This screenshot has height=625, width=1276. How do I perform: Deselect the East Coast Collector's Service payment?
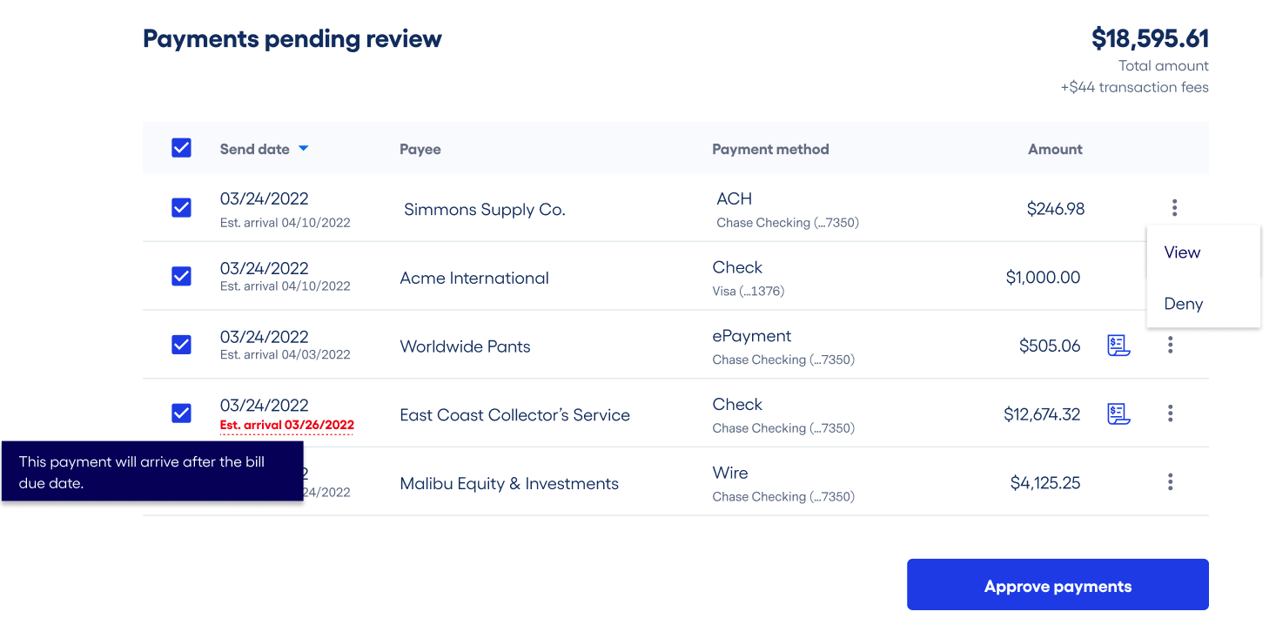[181, 413]
